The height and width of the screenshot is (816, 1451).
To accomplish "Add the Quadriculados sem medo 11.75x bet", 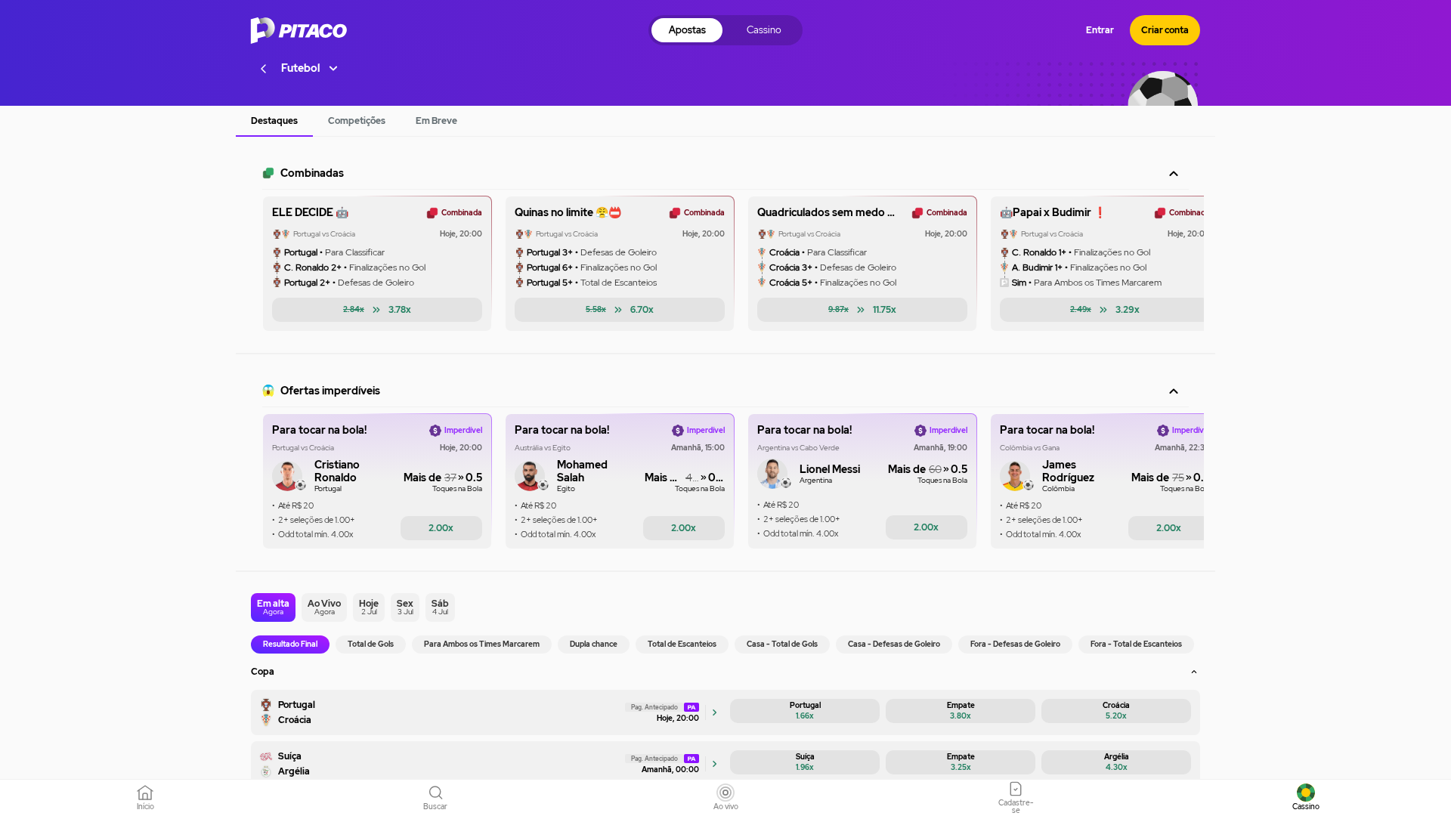I will tap(862, 310).
